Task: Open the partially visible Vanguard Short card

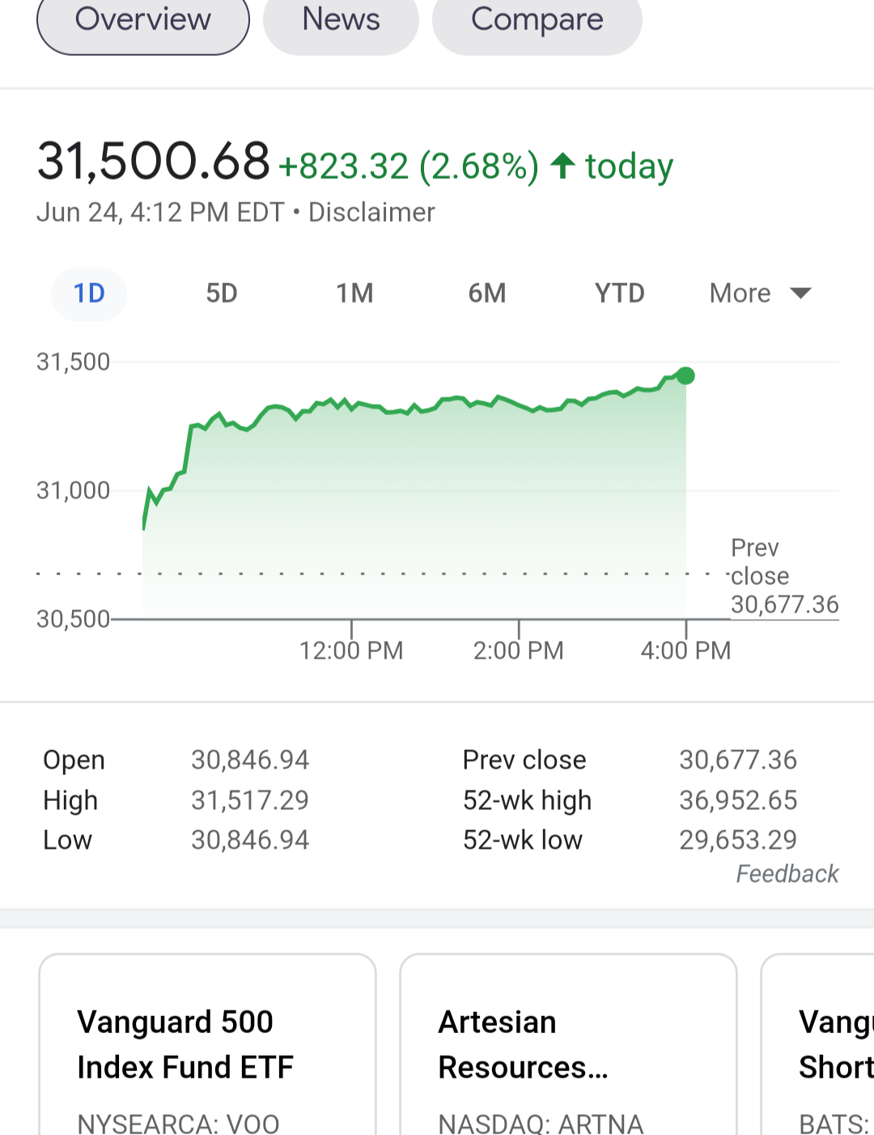Action: point(817,1044)
